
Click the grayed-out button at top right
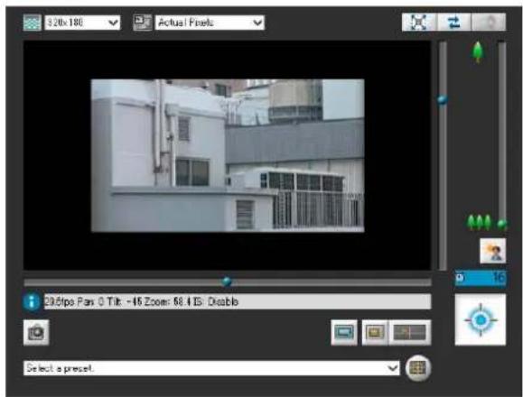pyautogui.click(x=489, y=23)
